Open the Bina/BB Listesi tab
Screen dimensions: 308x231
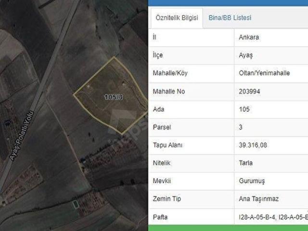230,18
